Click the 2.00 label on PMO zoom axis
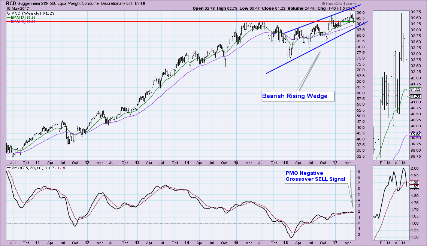427x246 pixels. click(415, 168)
